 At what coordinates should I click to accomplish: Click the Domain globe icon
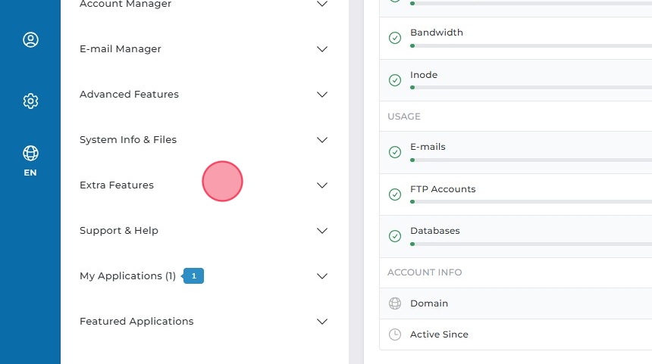point(394,303)
